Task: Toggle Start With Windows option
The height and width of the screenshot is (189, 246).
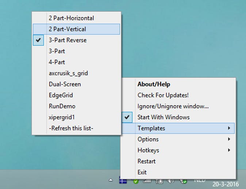Action: (178, 117)
